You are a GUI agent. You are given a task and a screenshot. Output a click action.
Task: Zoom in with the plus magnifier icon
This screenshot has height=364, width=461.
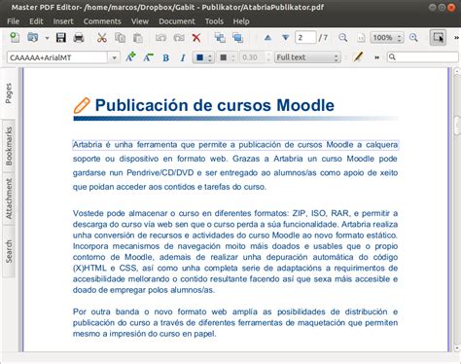[413, 38]
